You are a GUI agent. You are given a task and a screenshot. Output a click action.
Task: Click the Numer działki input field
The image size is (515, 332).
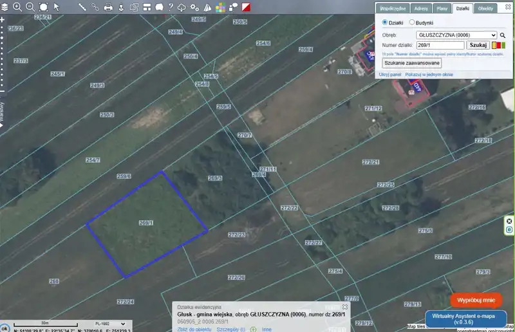(x=440, y=46)
